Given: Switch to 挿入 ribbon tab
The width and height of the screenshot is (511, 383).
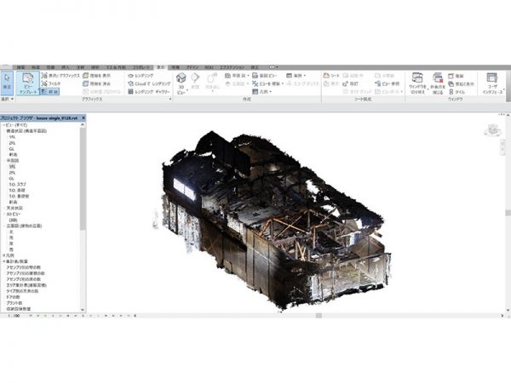Looking at the screenshot, I should [66, 67].
